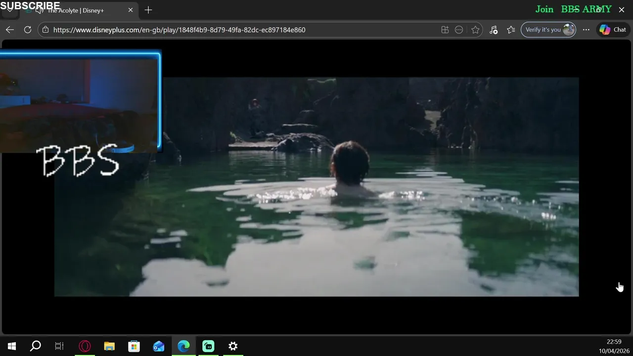Close The Acolyte | Disney+ tab
The image size is (633, 356).
[x=131, y=10]
